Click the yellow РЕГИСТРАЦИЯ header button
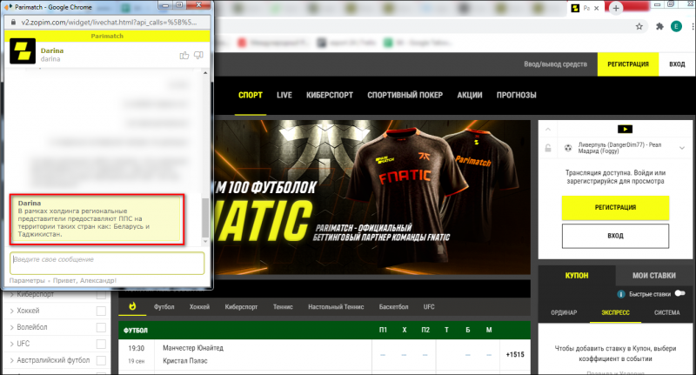 pos(627,64)
